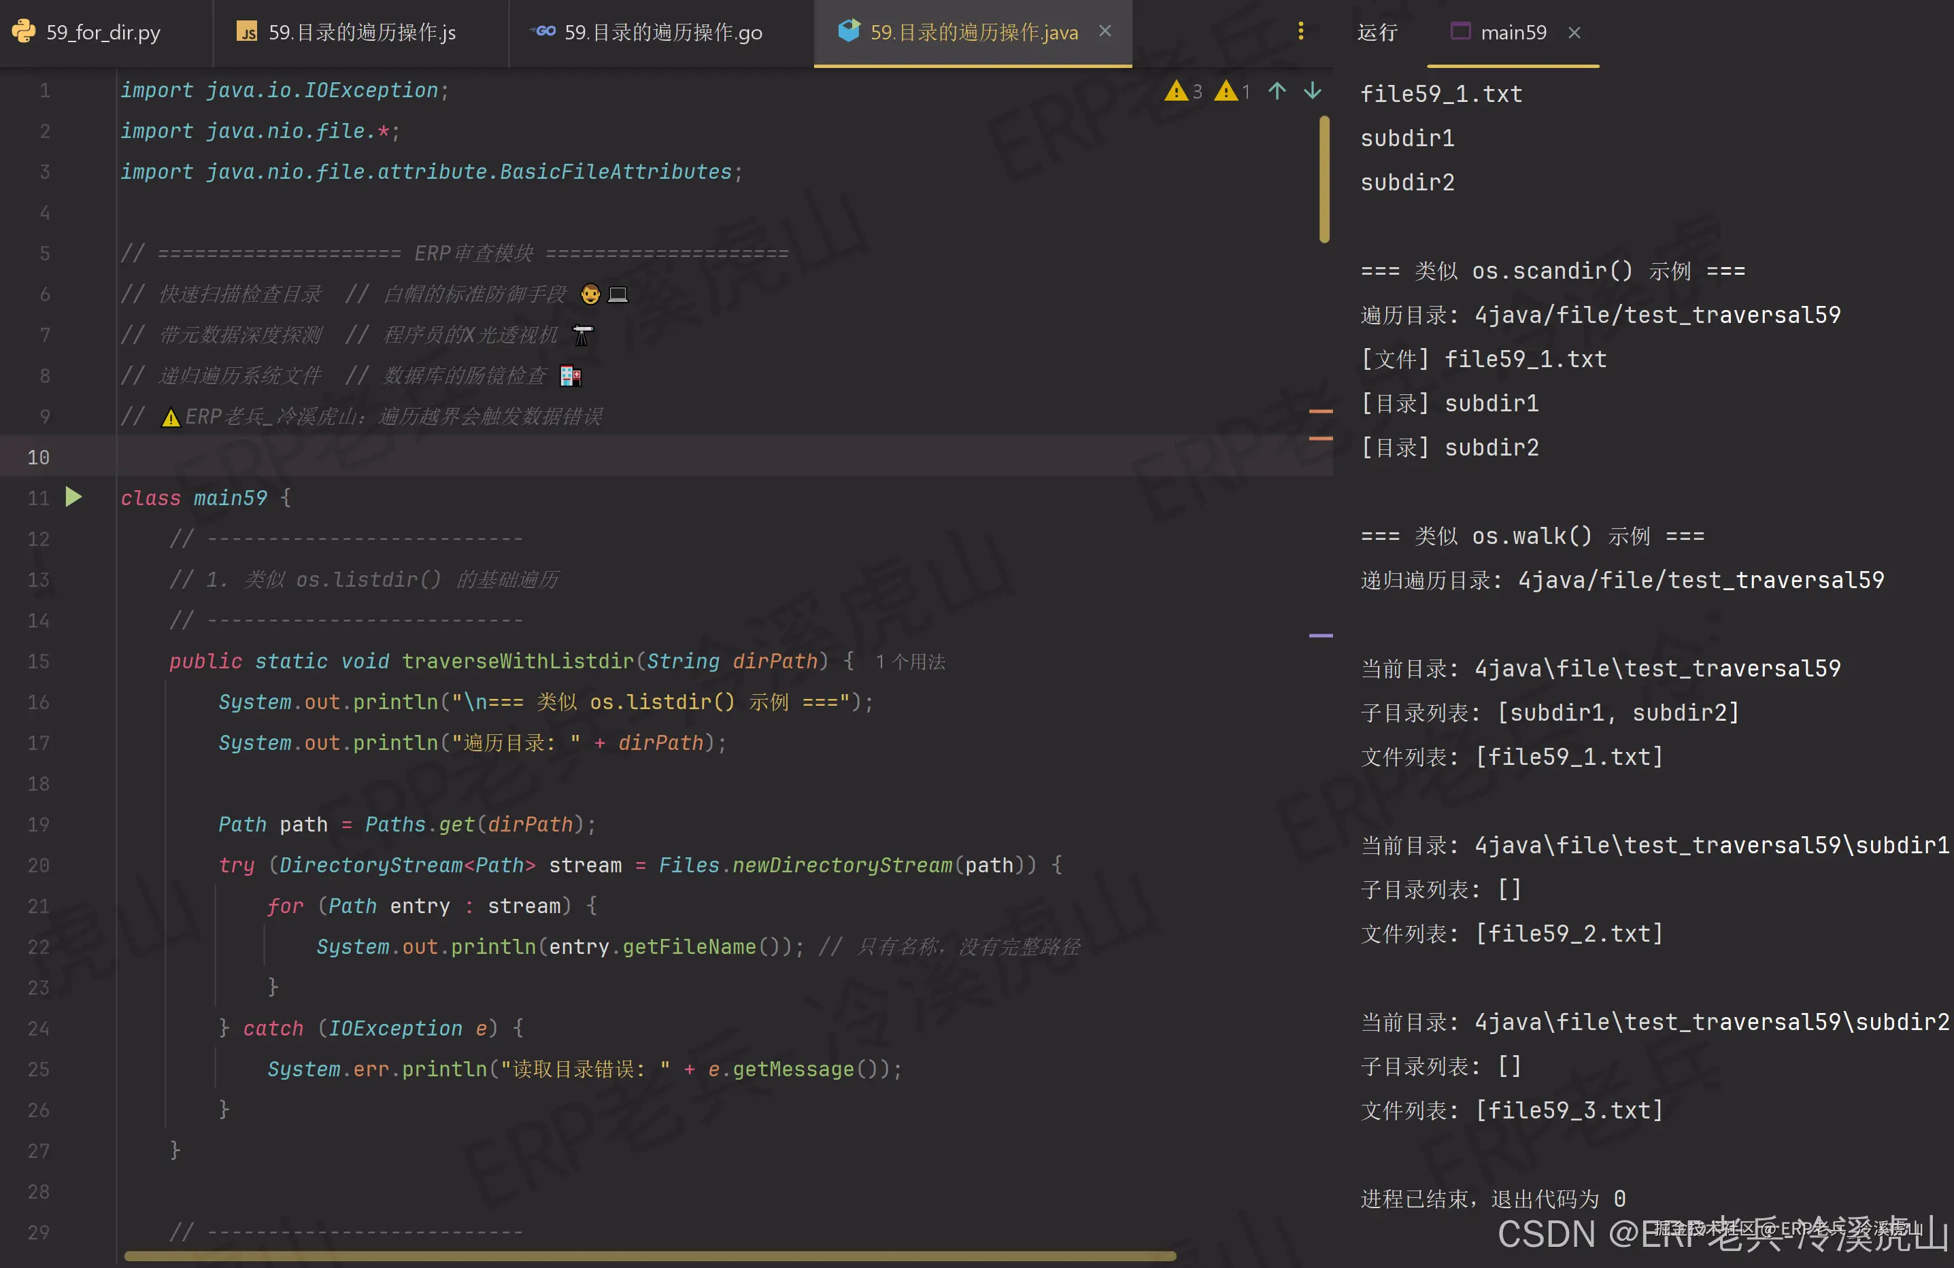
Task: Close the main59 run tab
Action: click(1574, 33)
